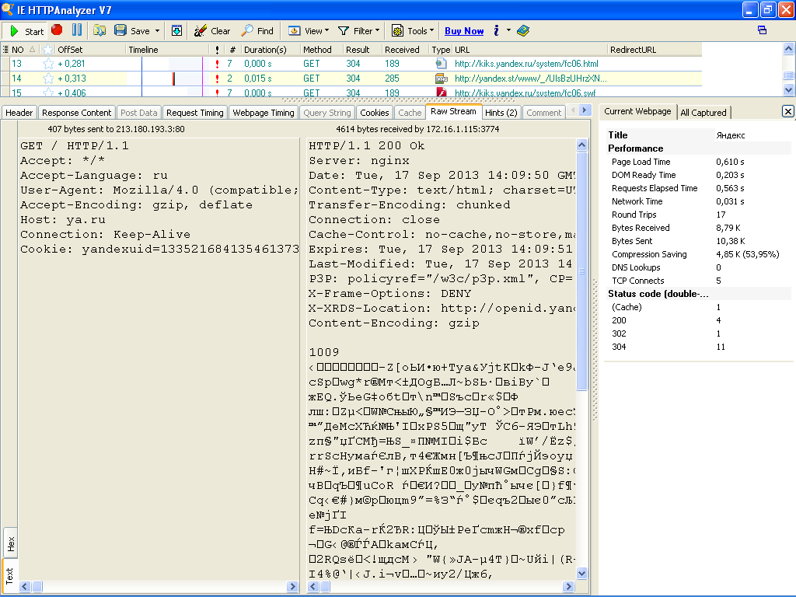The image size is (796, 597).
Task: Switch to the Webpage Timing tab
Action: [264, 113]
